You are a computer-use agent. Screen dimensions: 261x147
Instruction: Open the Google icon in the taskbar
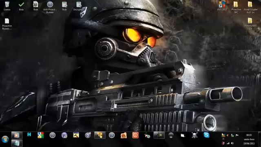pos(40,135)
